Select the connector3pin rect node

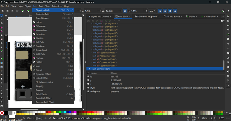[104, 62]
